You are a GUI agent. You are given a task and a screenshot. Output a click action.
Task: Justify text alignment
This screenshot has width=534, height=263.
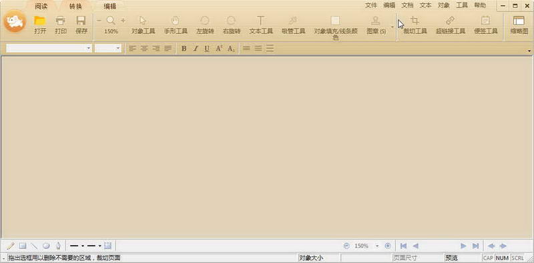click(x=168, y=49)
